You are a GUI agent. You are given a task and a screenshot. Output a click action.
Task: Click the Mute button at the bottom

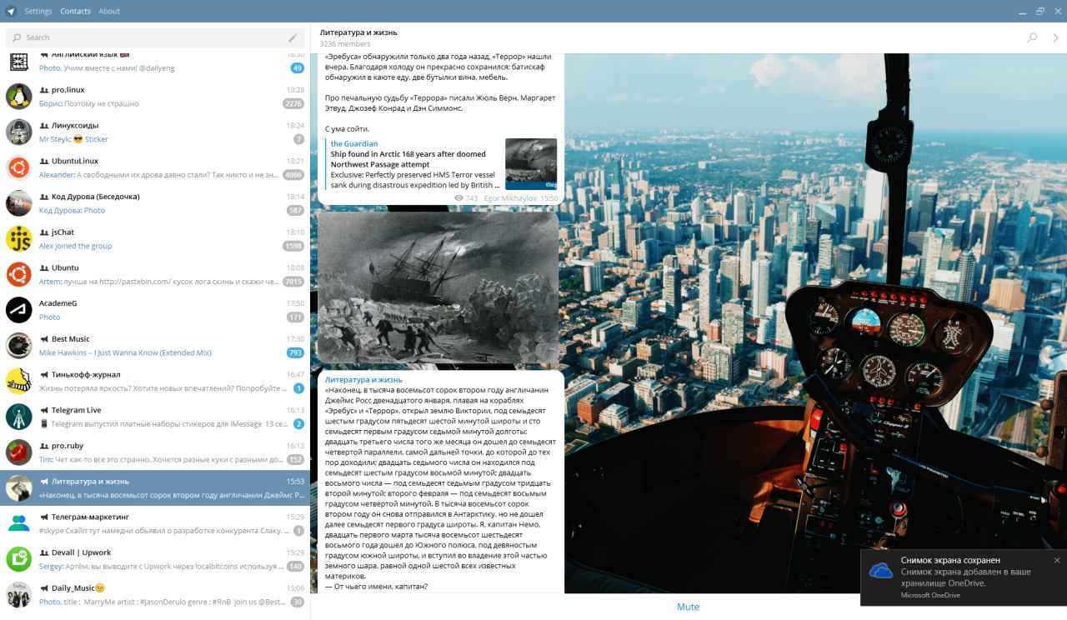689,607
